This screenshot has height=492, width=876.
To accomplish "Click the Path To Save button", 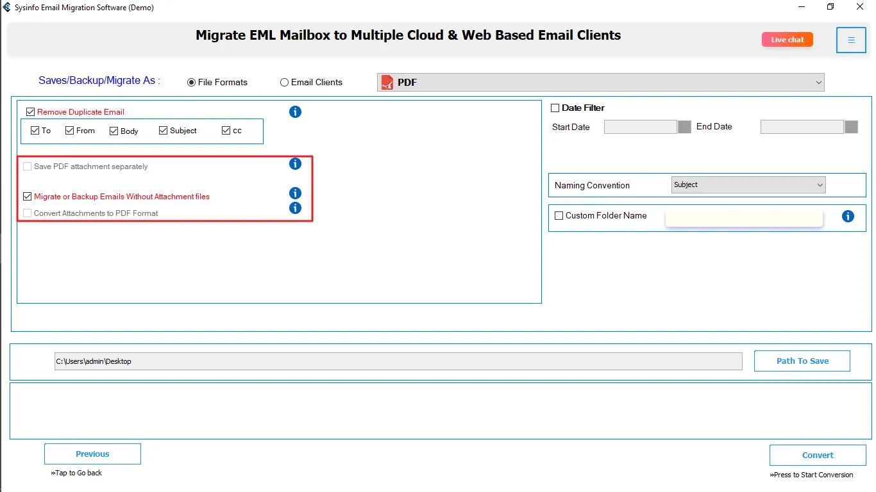I will 802,361.
